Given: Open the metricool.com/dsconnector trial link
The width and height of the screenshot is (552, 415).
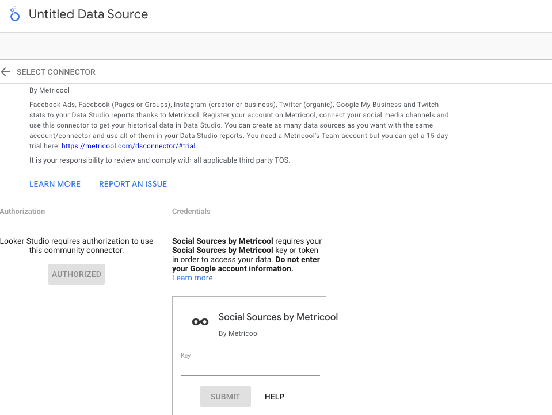Looking at the screenshot, I should click(x=128, y=146).
